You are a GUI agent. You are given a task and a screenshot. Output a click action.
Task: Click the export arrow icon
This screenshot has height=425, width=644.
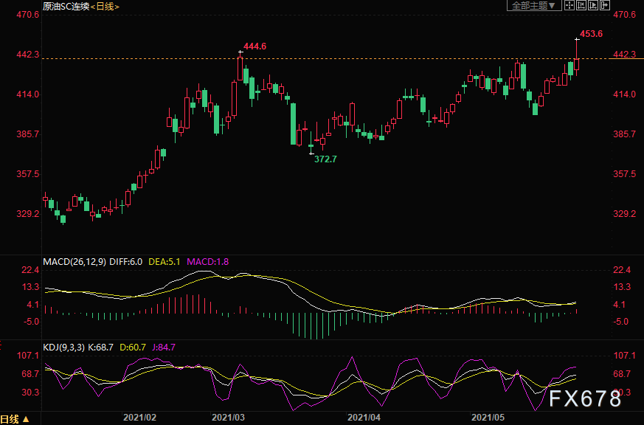(605, 6)
